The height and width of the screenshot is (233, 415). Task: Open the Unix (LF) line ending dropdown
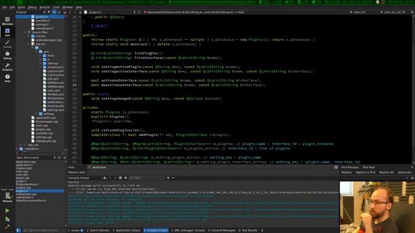(358, 12)
